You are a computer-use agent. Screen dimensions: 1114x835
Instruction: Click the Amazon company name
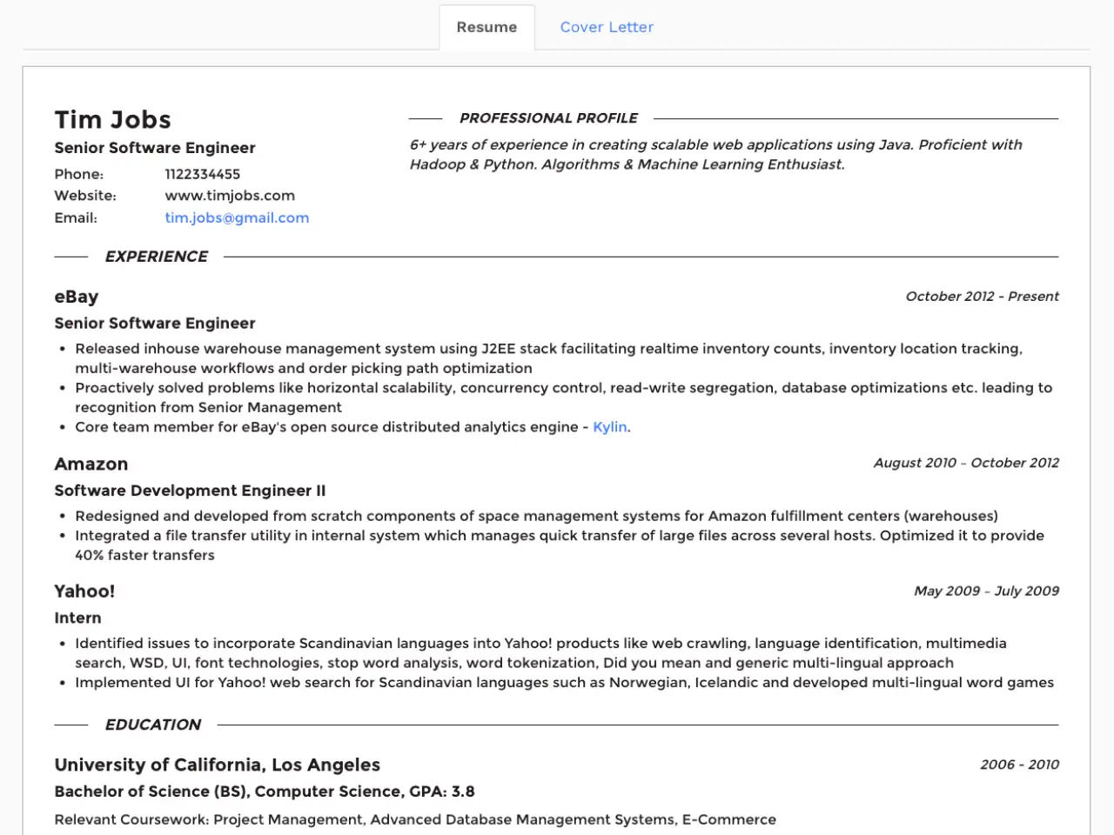[x=91, y=464]
